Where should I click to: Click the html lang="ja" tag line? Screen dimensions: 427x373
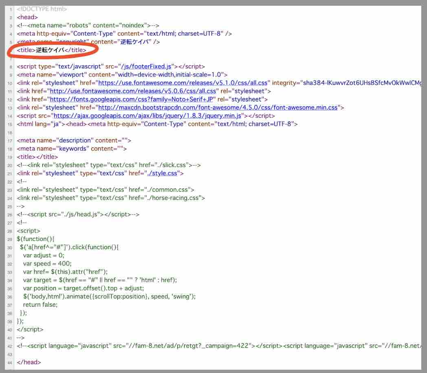pos(157,124)
